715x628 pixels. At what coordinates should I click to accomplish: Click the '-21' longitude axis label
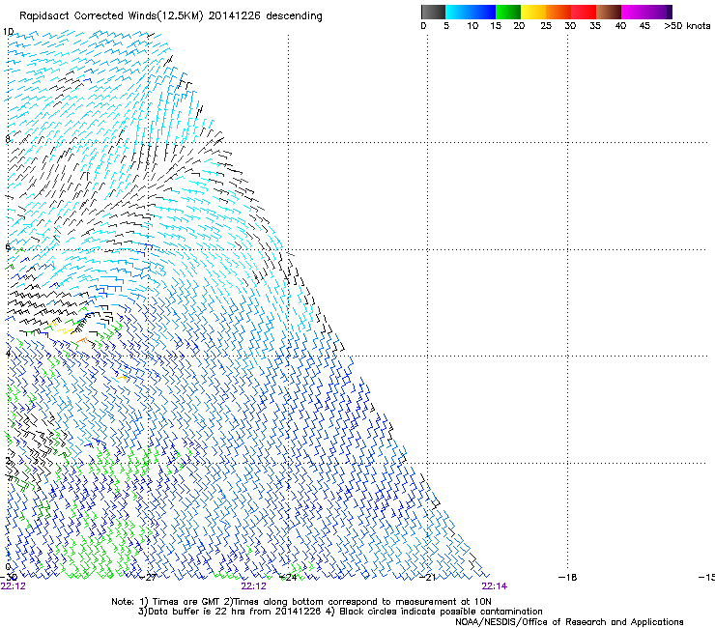[428, 578]
